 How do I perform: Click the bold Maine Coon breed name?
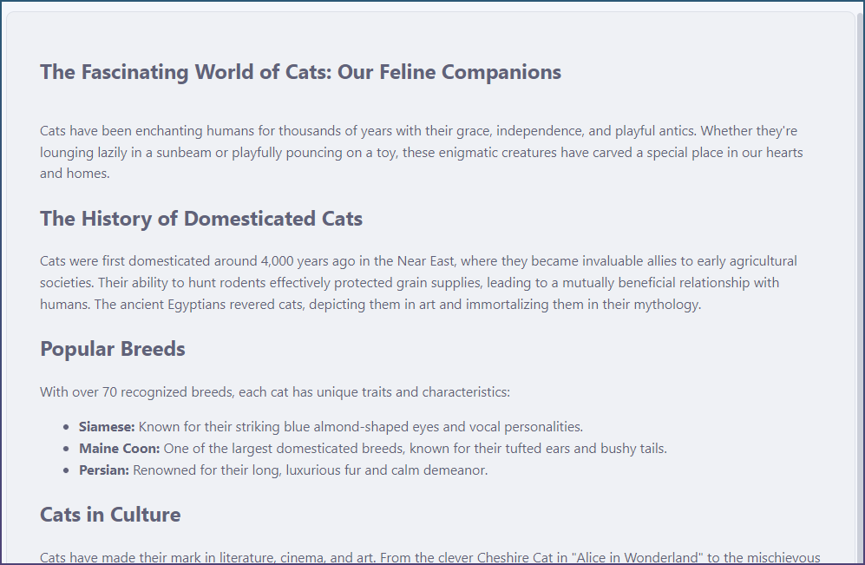(x=119, y=449)
